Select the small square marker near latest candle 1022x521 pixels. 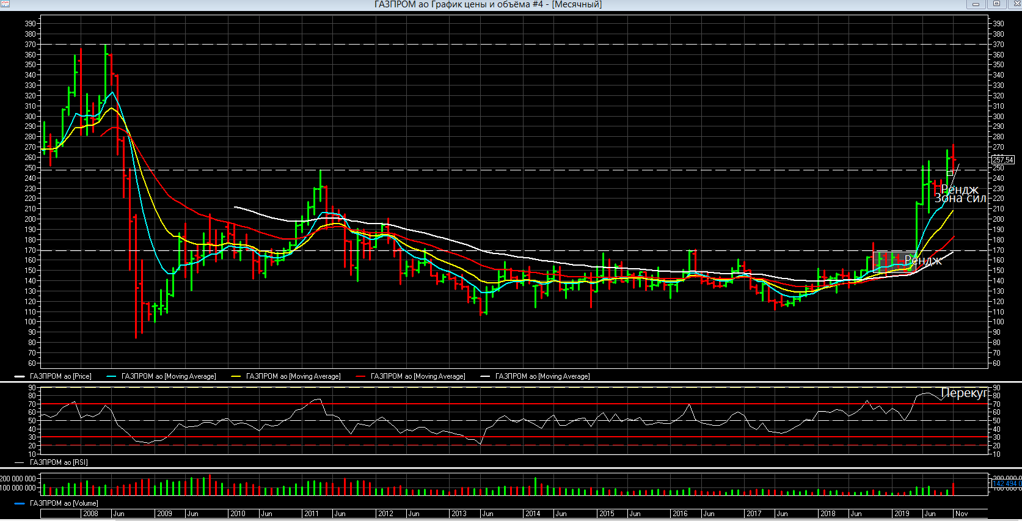[950, 173]
